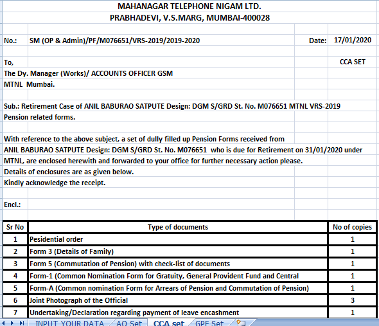Select the MAHANAGAR TELEPHONE NIGAM LTD. heading
379x326 pixels.
189,6
